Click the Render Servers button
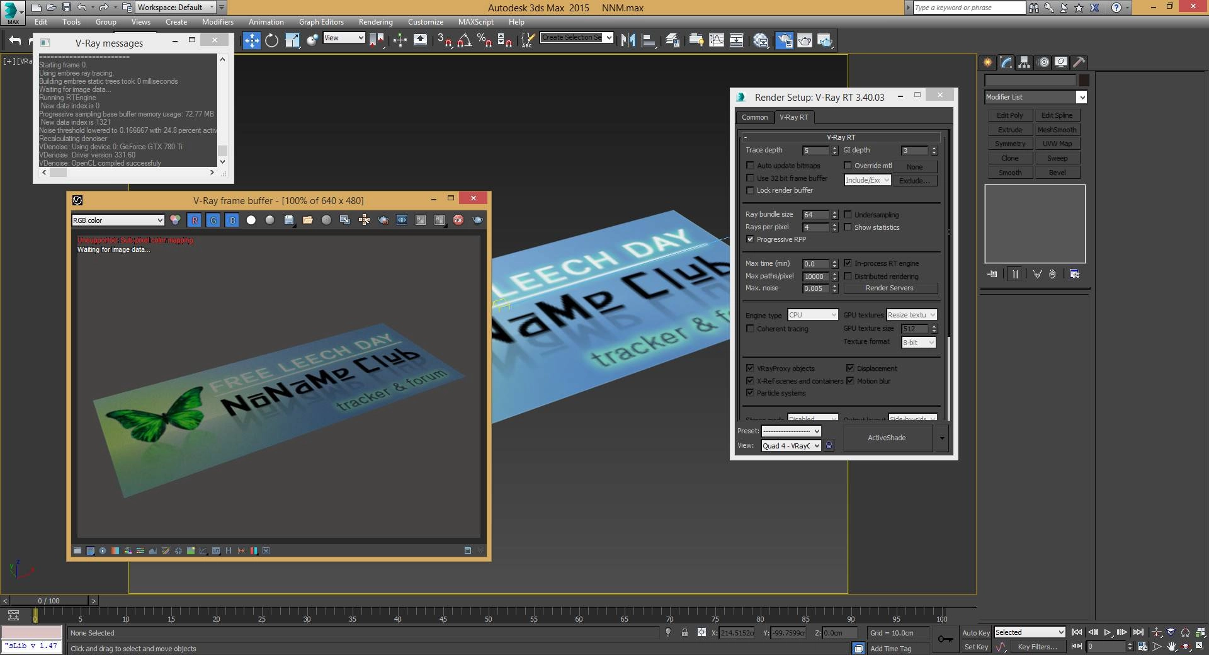 pyautogui.click(x=889, y=288)
